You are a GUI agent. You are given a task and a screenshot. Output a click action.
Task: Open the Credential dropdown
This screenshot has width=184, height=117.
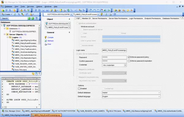125,65
